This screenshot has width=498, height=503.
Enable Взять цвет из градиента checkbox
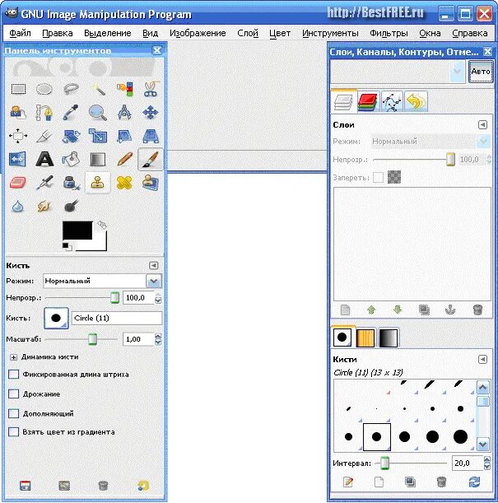click(13, 431)
